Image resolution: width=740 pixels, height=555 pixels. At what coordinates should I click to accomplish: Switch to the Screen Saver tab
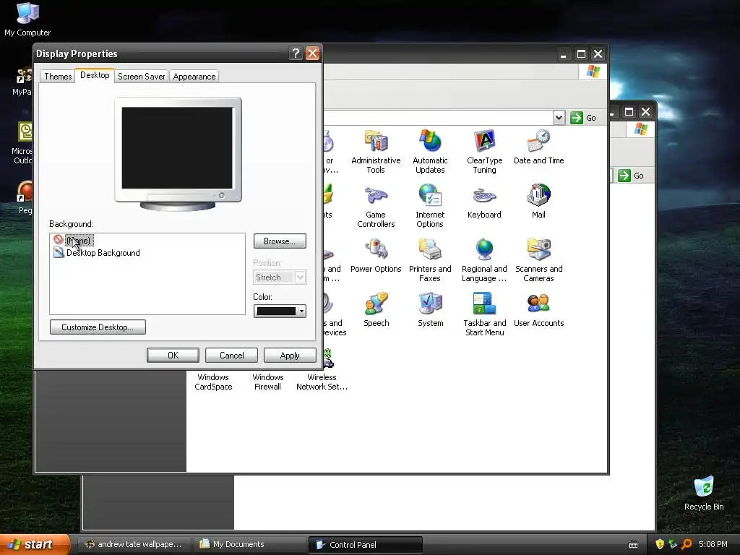coord(141,77)
